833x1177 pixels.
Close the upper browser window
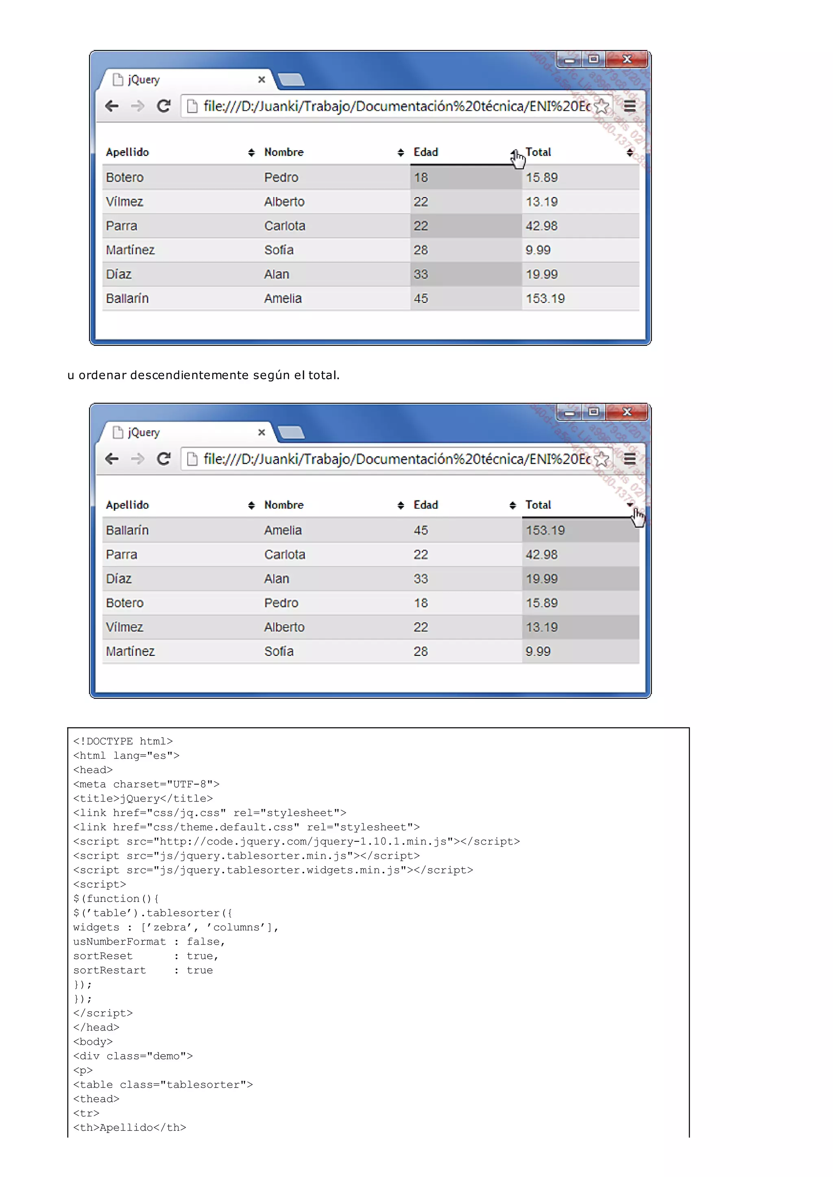627,59
